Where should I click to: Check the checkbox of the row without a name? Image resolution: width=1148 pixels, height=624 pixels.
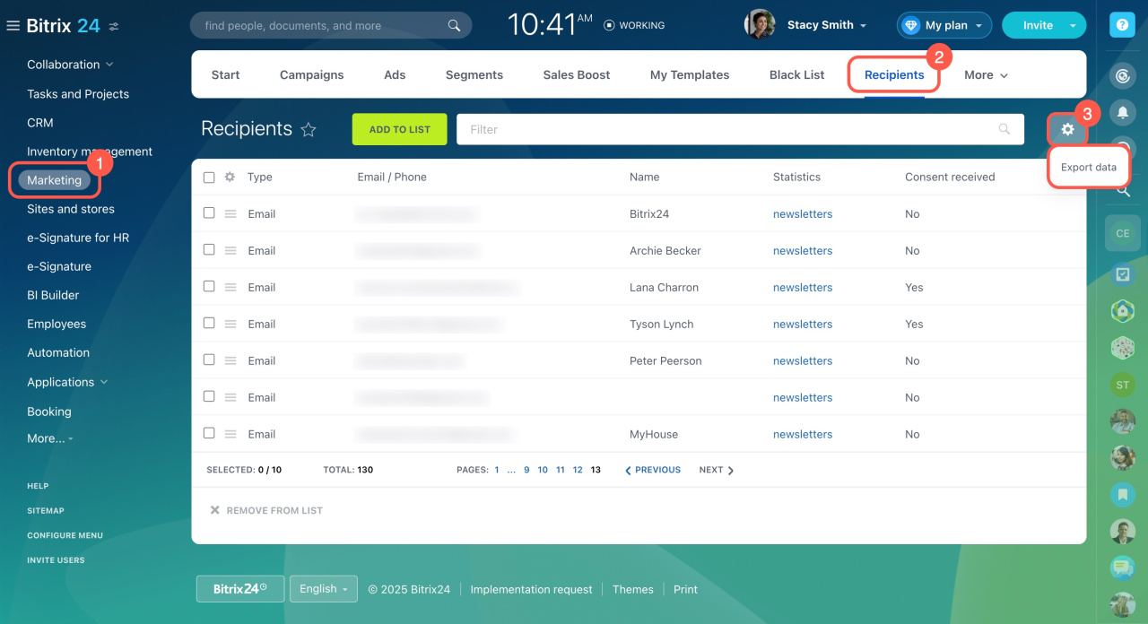(209, 397)
